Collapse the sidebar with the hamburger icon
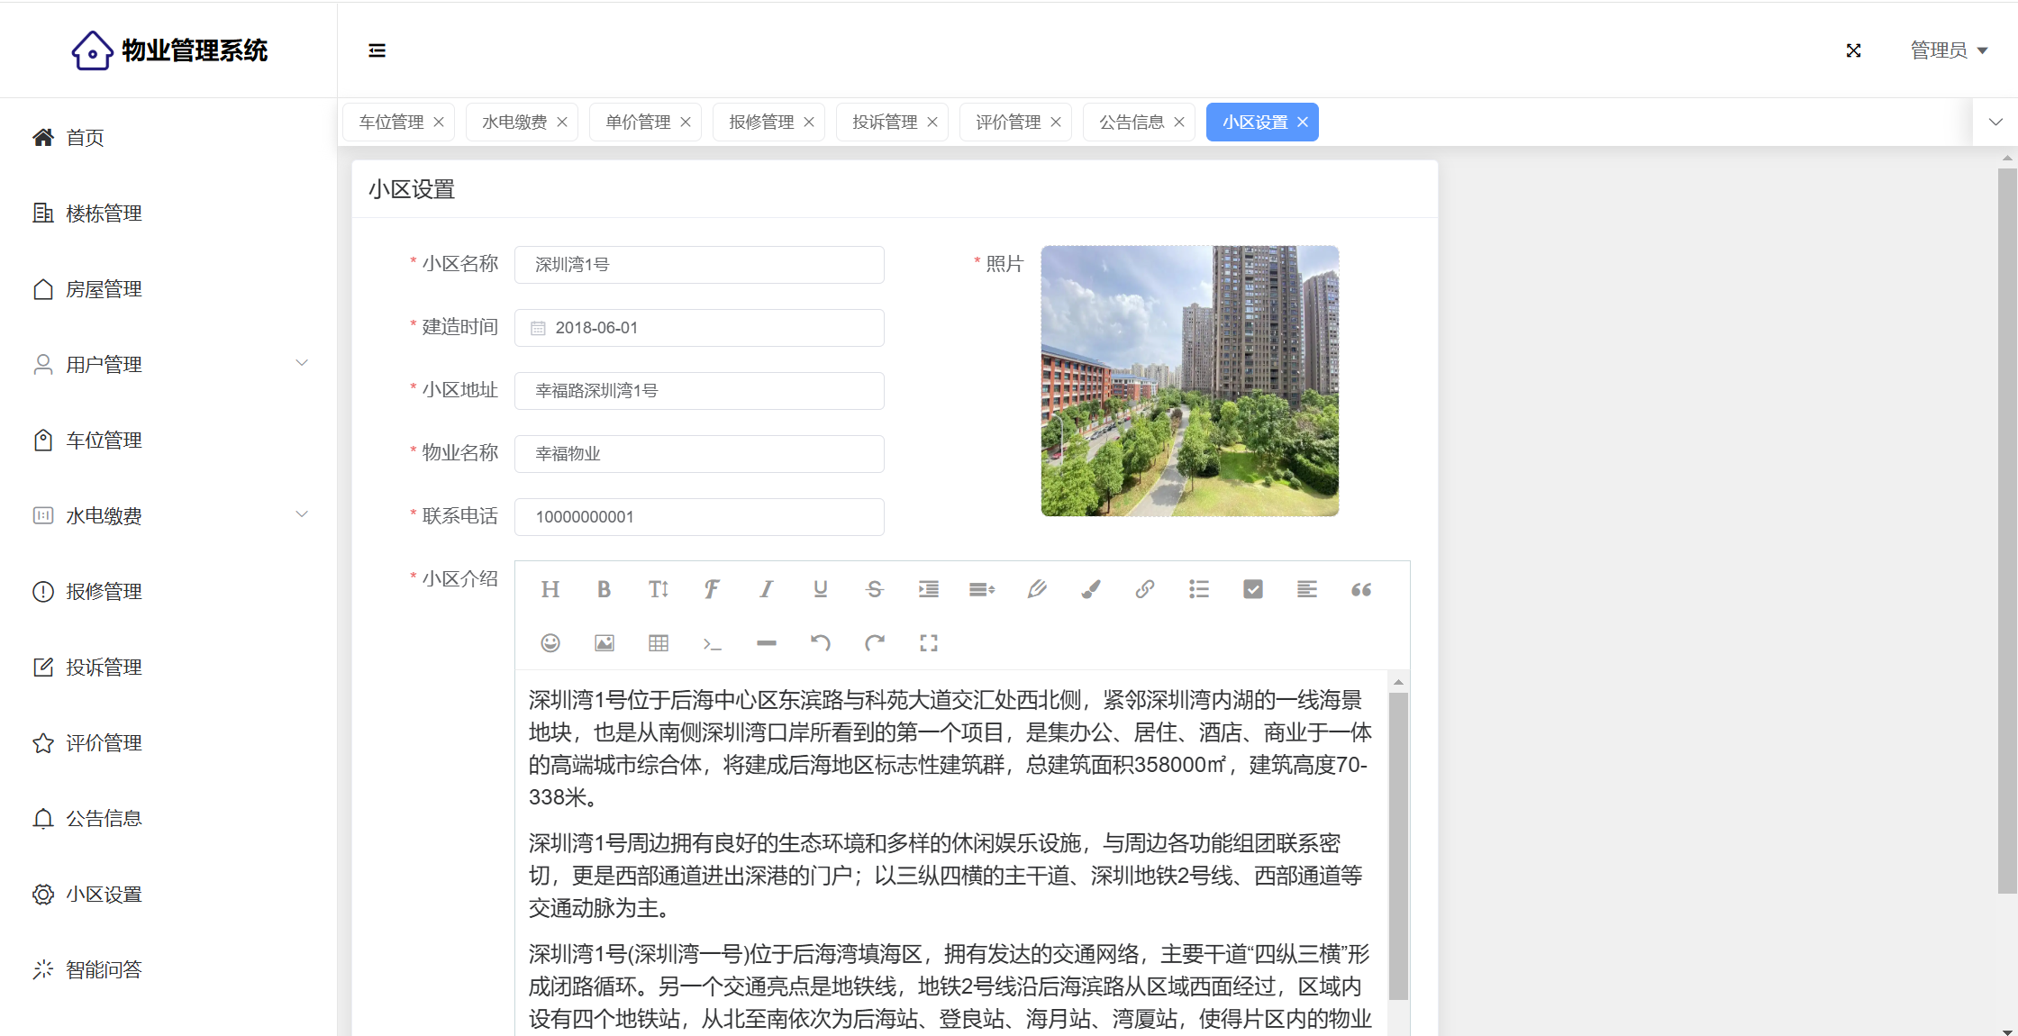Image resolution: width=2018 pixels, height=1036 pixels. (x=377, y=50)
